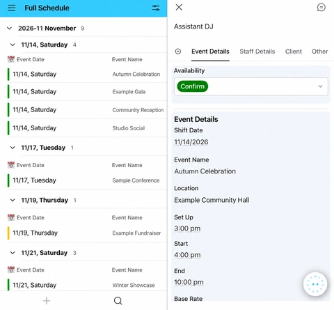Open the Example Gala row
The width and height of the screenshot is (334, 310).
point(87,92)
